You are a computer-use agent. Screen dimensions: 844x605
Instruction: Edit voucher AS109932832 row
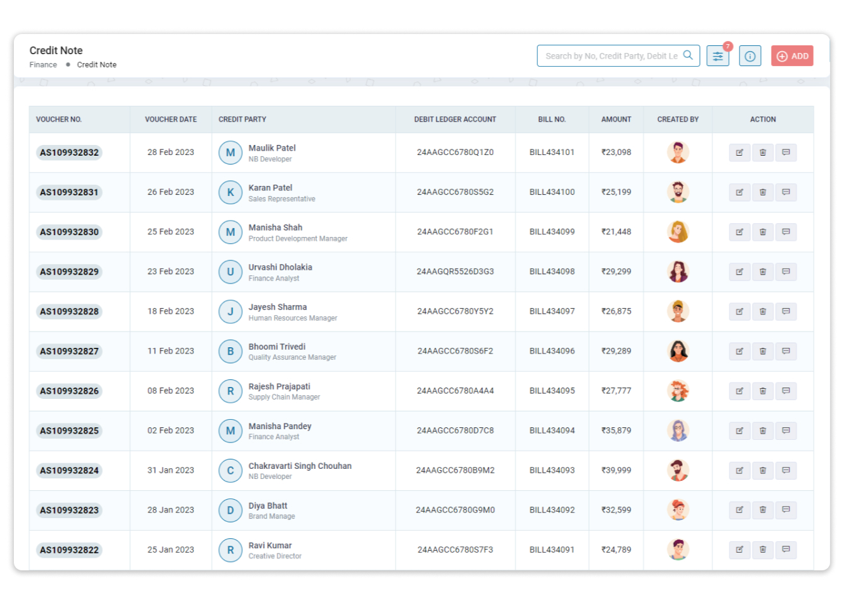pyautogui.click(x=739, y=153)
